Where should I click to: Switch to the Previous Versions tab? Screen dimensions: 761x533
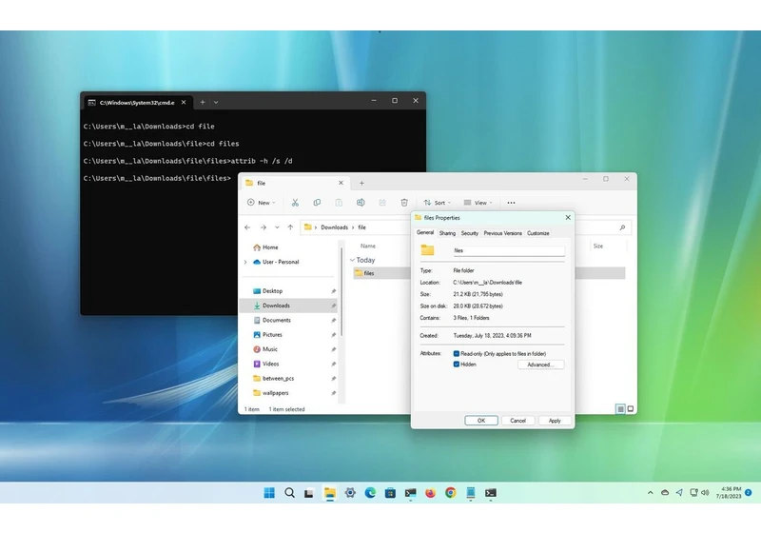(503, 233)
